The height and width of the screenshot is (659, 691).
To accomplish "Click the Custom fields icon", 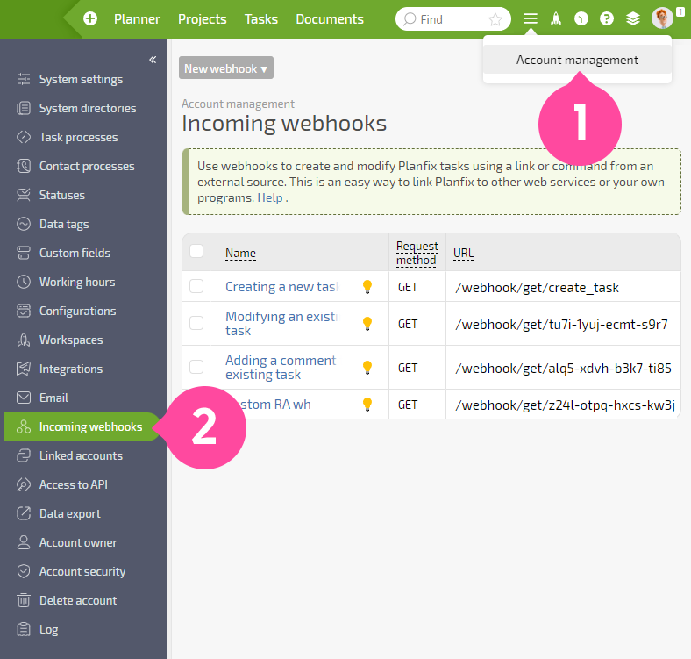I will click(x=24, y=254).
